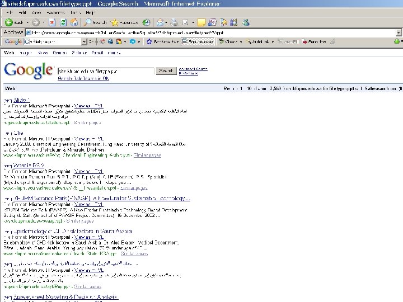Click the Edit page icon in toolbar

click(185, 22)
